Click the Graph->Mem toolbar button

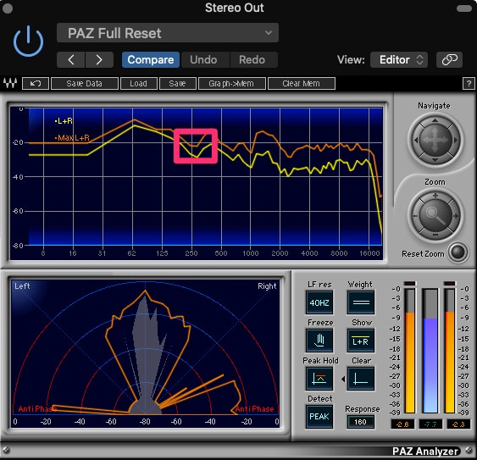231,83
